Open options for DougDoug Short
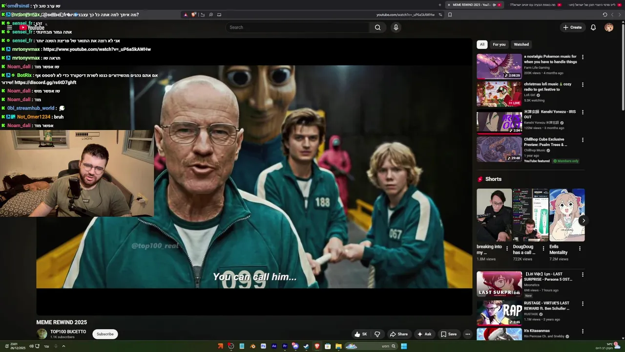The height and width of the screenshot is (352, 625). point(543,249)
